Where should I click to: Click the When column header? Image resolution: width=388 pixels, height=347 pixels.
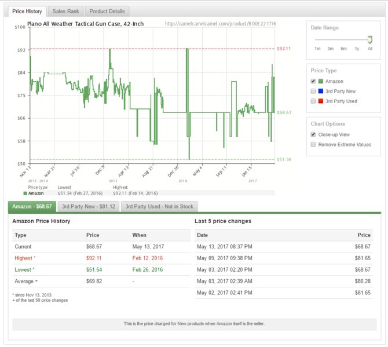pyautogui.click(x=140, y=235)
